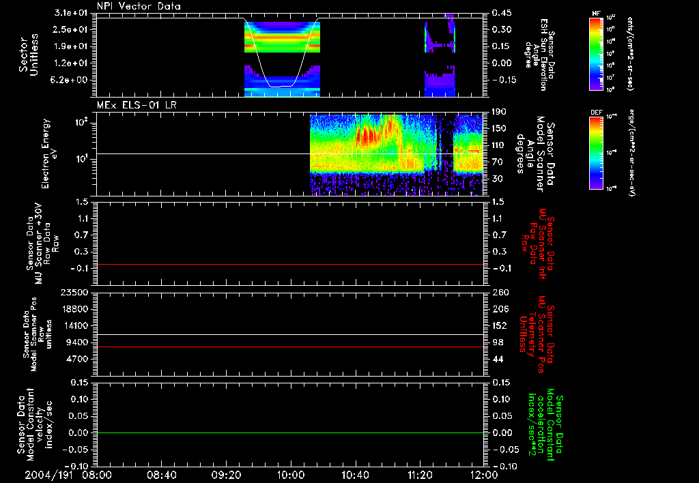Viewport: 699px width, 483px height.
Task: Click the 2004/191 08:00 start time label
Action: pos(69,475)
